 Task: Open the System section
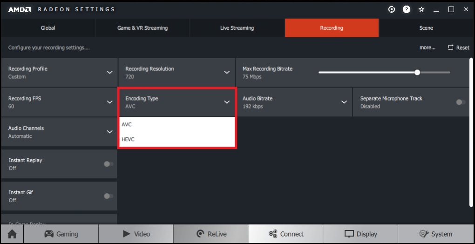(x=435, y=234)
